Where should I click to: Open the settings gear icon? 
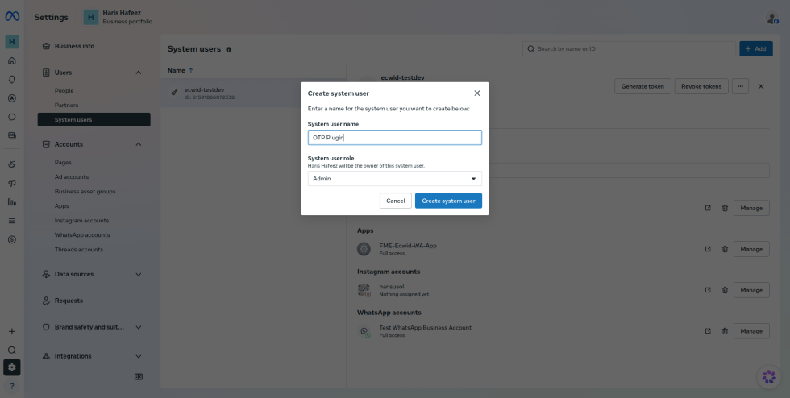[12, 367]
